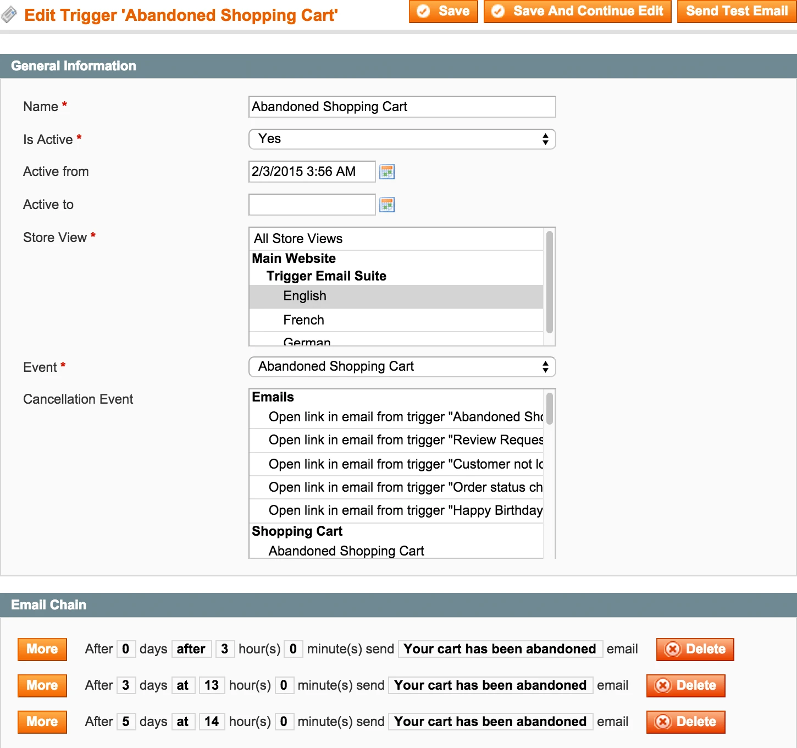Expand More options for 5 days email
The height and width of the screenshot is (748, 797).
[42, 722]
